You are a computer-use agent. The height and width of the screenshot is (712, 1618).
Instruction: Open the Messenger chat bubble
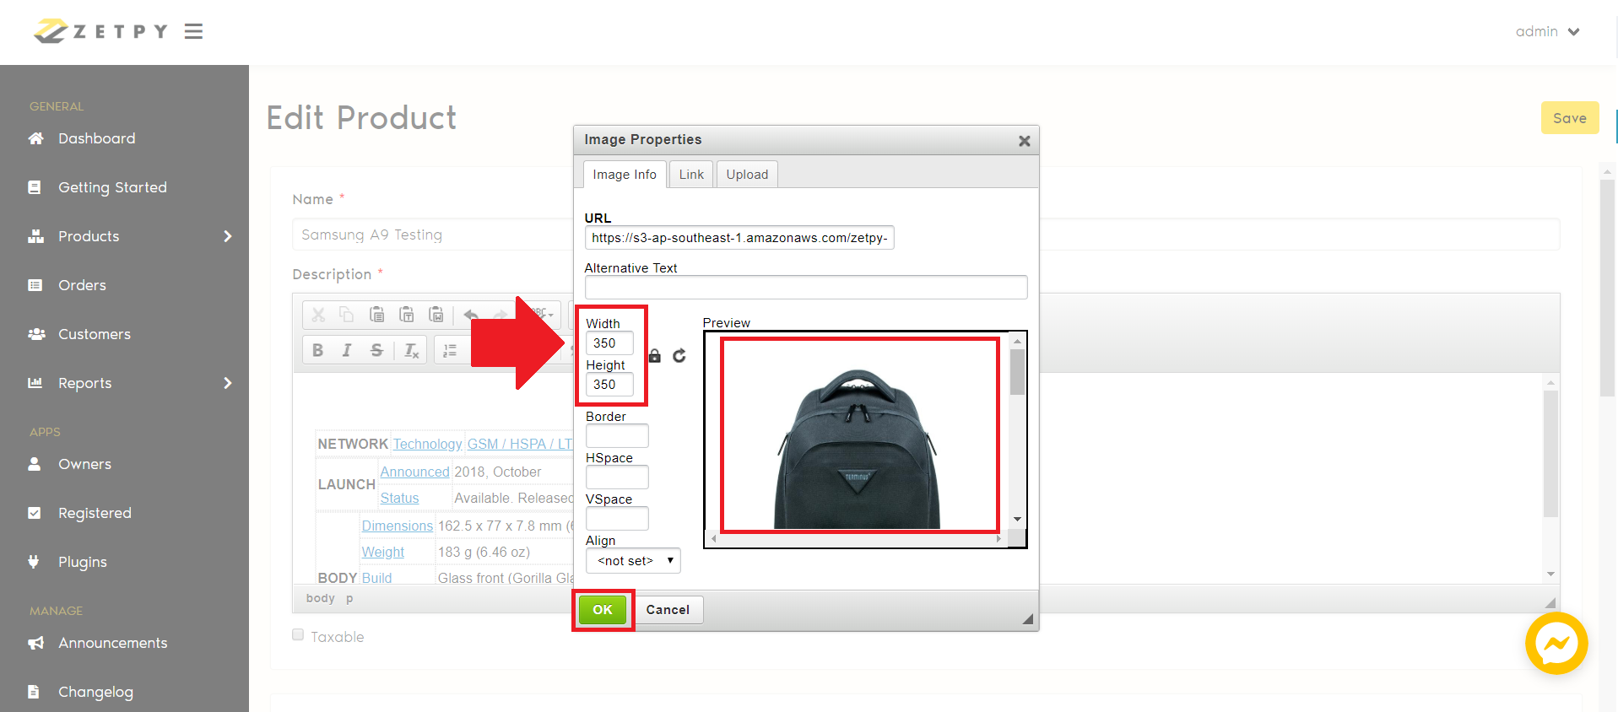1556,643
